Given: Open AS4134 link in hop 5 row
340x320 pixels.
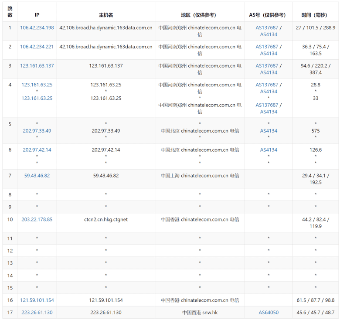Looking at the screenshot, I should click(269, 131).
